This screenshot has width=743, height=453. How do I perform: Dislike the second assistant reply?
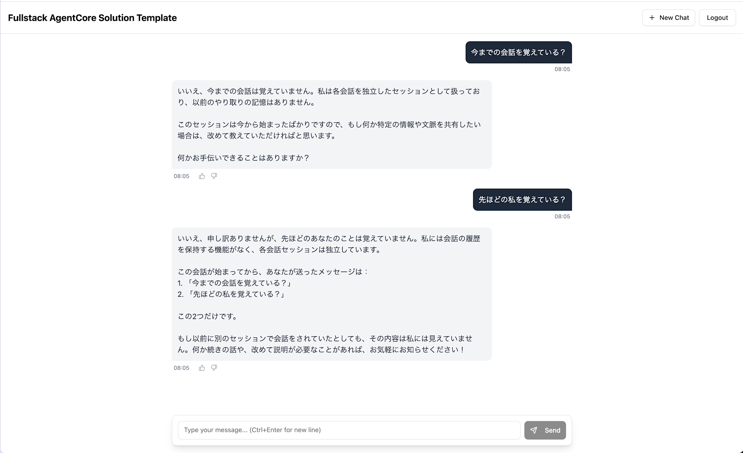[214, 368]
